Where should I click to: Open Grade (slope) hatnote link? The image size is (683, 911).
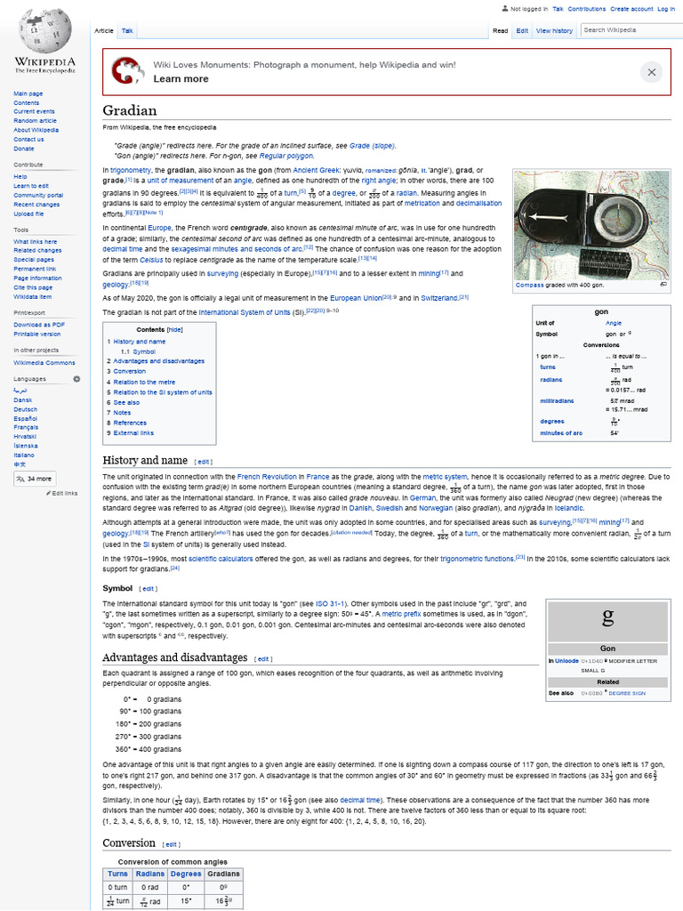[x=372, y=146]
